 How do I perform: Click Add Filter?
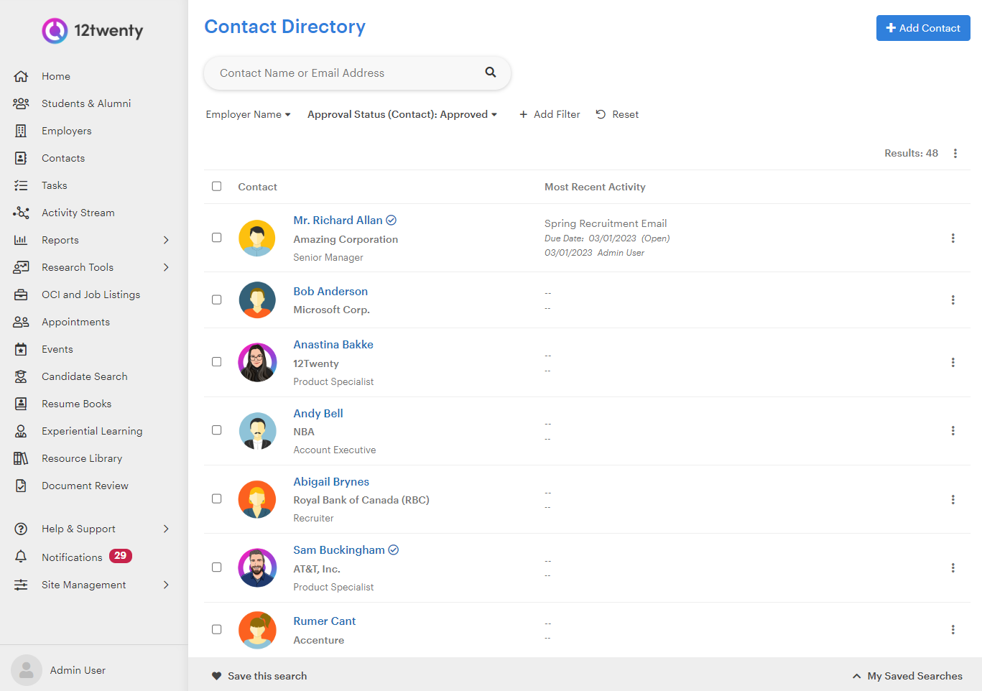coord(550,114)
